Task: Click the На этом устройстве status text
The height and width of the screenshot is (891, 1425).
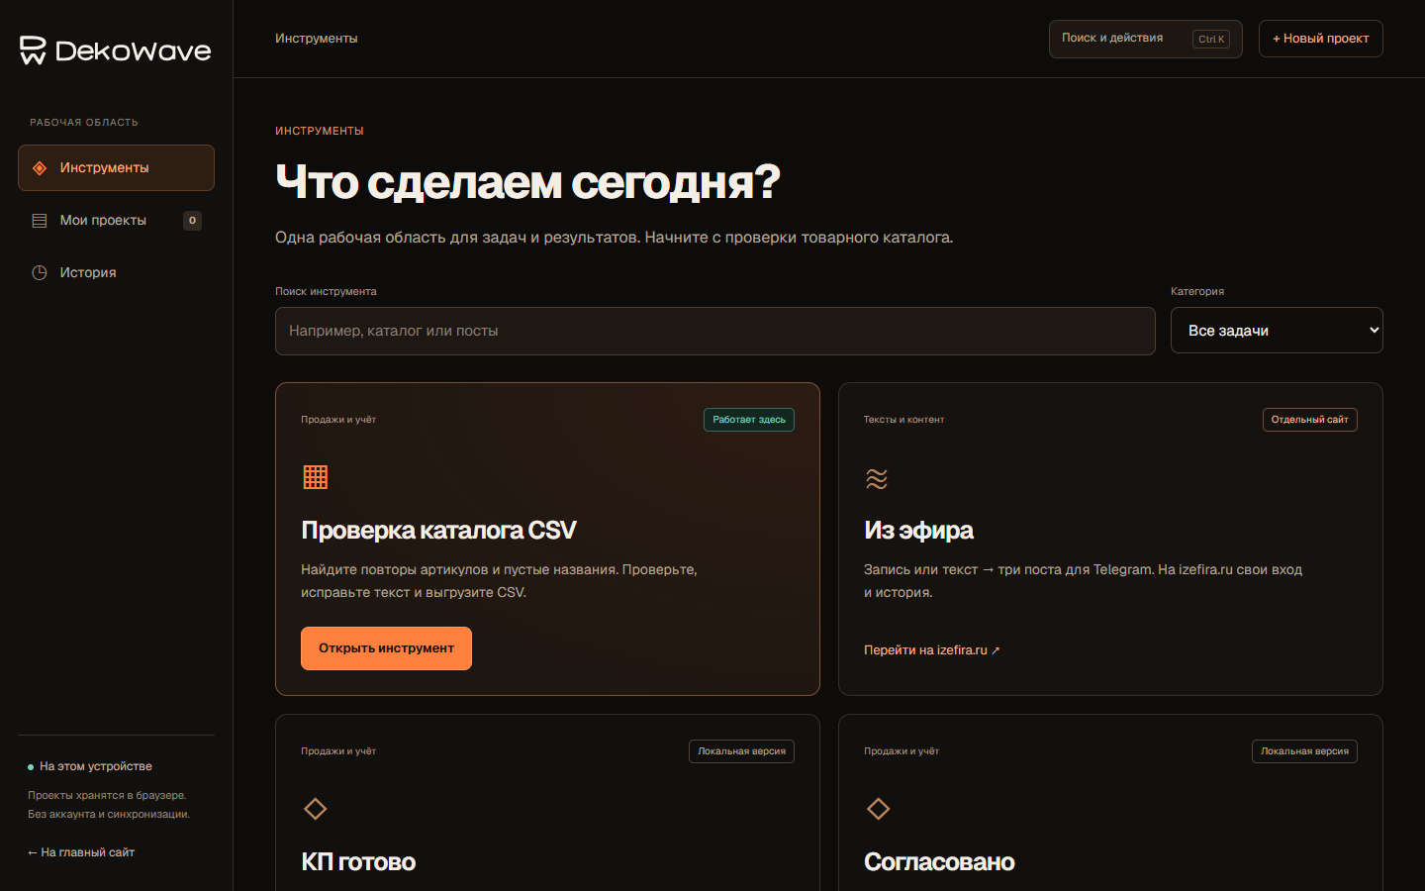Action: pos(96,767)
